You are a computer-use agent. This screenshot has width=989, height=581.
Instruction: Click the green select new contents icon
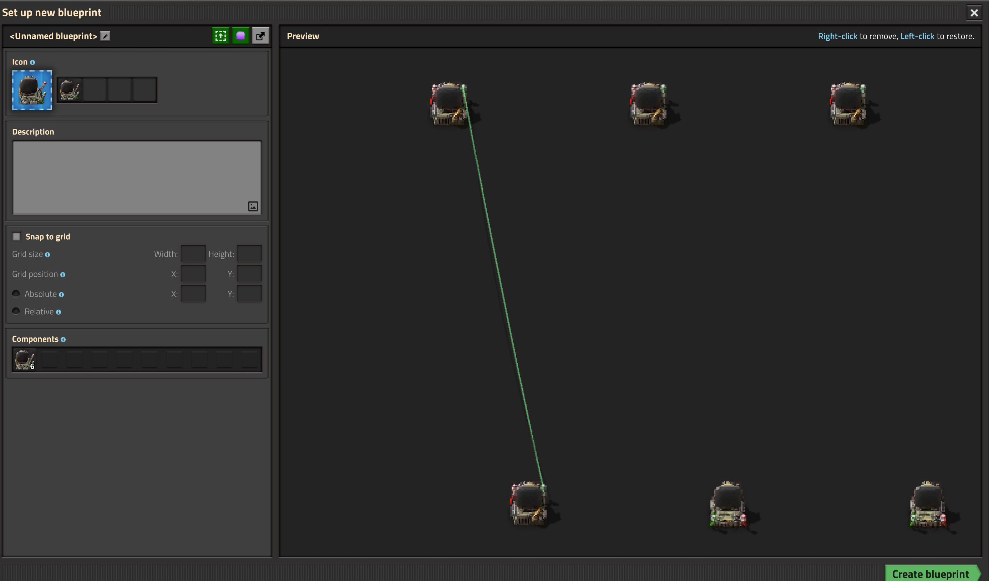pyautogui.click(x=220, y=36)
